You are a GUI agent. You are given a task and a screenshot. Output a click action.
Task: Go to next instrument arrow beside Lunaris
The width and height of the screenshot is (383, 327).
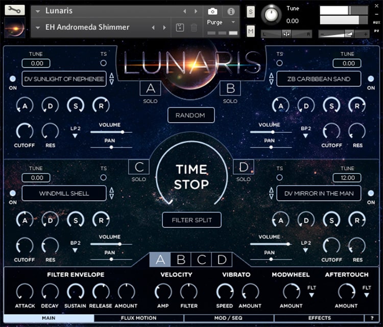pos(196,11)
